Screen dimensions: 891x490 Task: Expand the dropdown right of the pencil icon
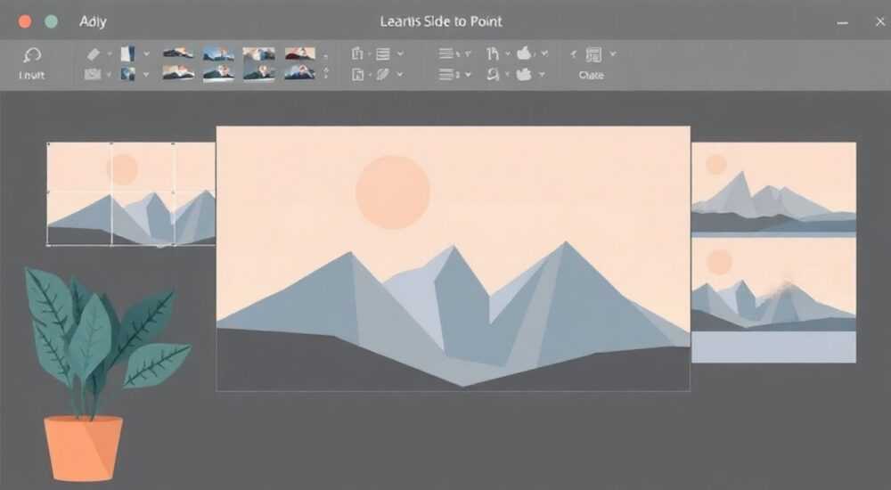point(400,75)
